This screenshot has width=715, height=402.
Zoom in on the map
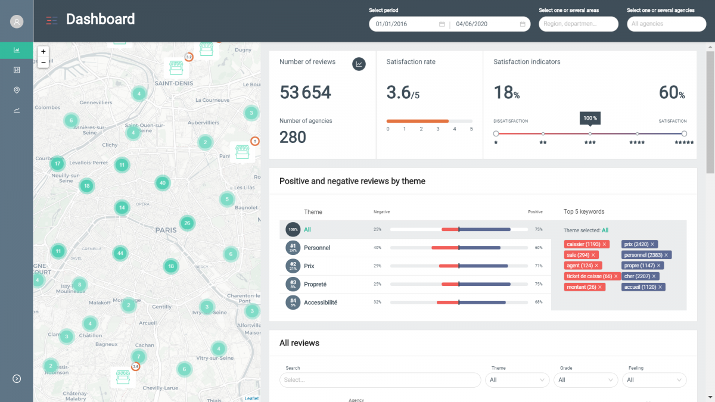tap(43, 52)
